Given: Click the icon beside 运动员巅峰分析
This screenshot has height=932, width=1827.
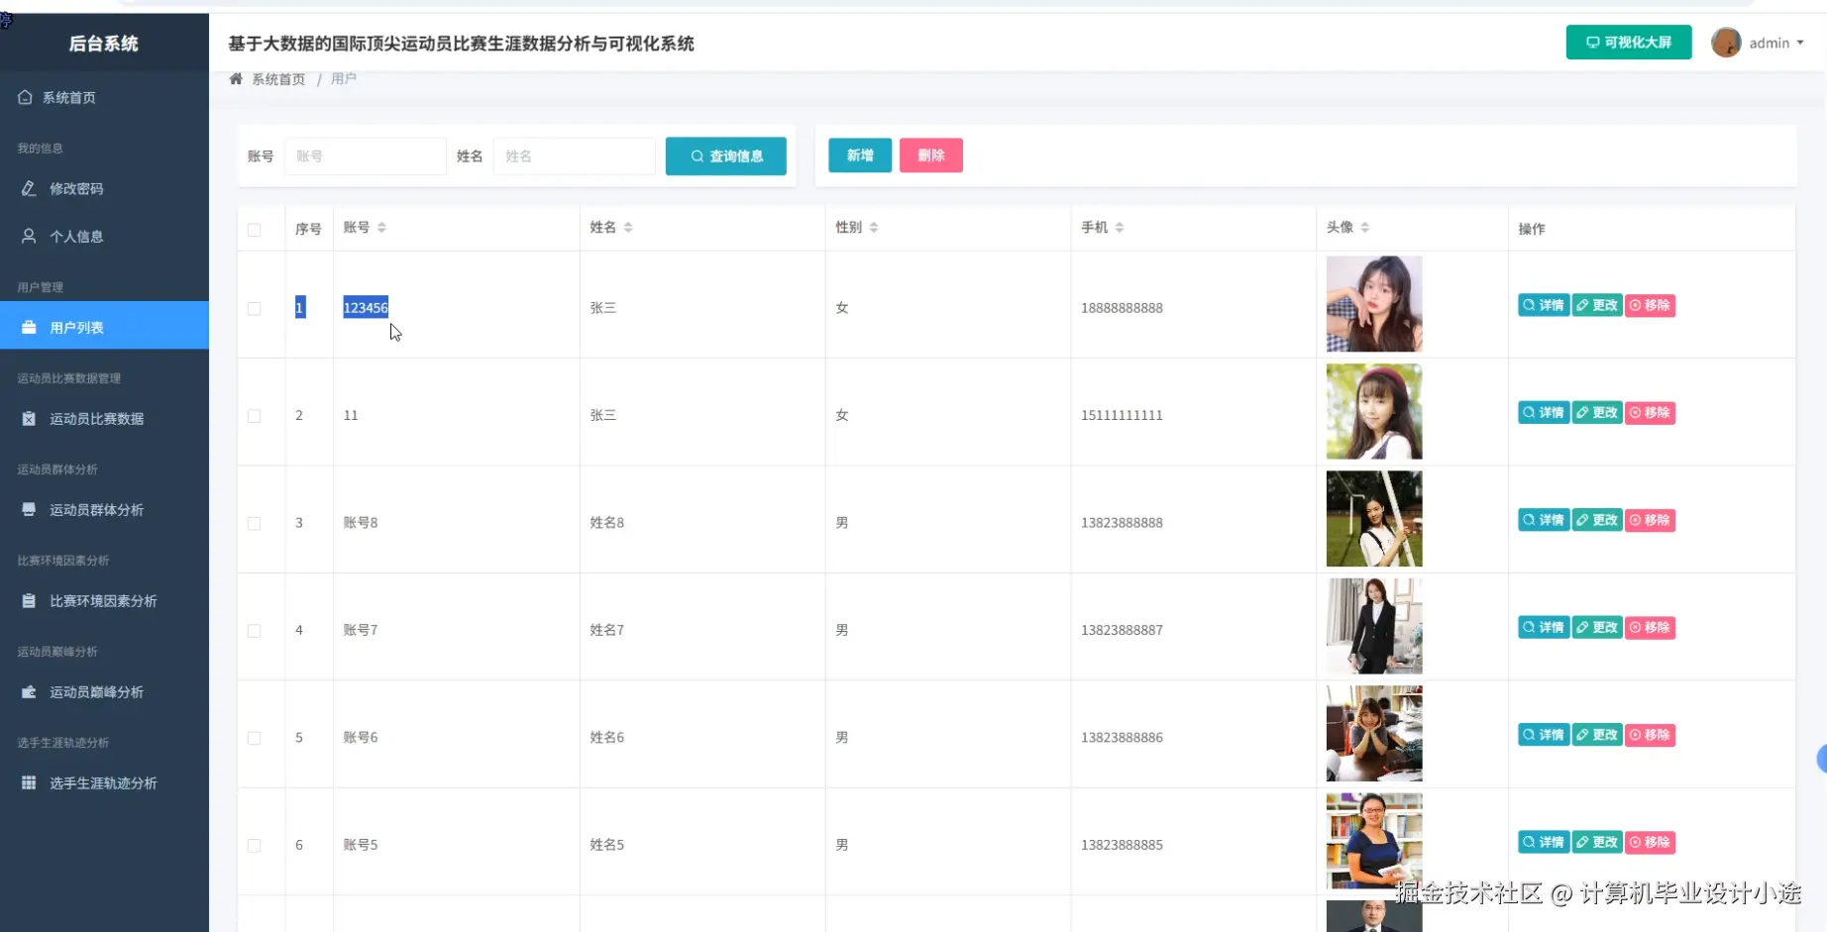Looking at the screenshot, I should pos(29,691).
